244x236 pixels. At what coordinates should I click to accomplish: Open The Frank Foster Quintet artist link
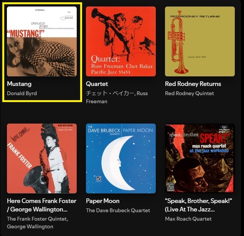(x=38, y=219)
